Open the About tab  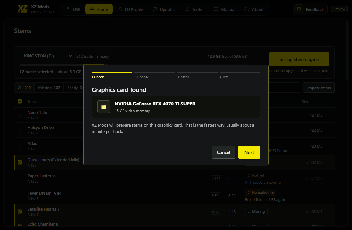click(x=254, y=9)
